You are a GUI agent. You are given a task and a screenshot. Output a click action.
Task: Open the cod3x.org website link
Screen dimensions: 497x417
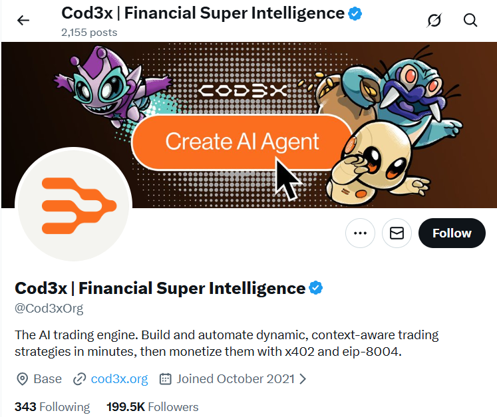coord(119,379)
